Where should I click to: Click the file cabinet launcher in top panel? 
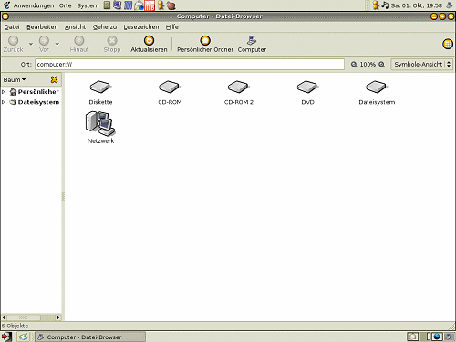click(x=107, y=5)
